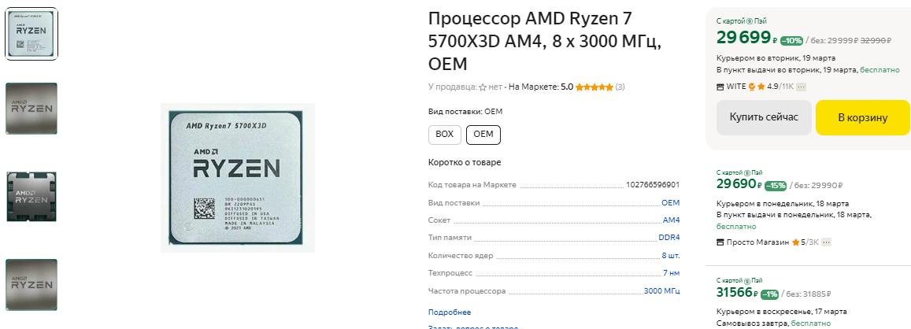Open the first Ryzen chip thumbnail

(31, 34)
